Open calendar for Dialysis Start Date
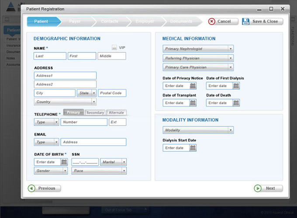Viewport: 297px width, 218px height. pyautogui.click(x=193, y=148)
